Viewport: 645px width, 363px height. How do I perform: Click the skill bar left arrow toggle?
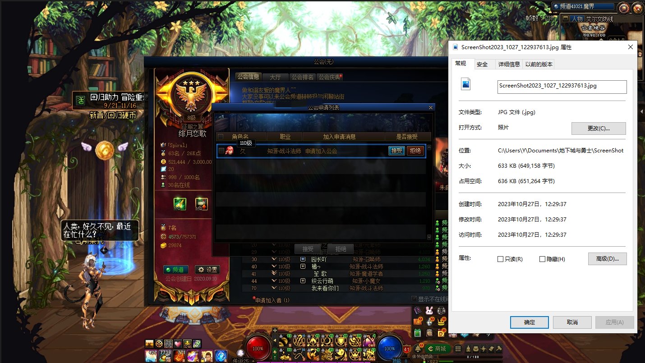tap(275, 340)
